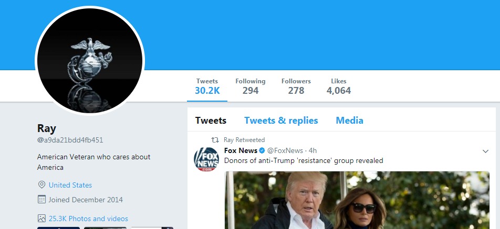This screenshot has width=500, height=229.
Task: Click the Fox News account name
Action: pos(241,151)
